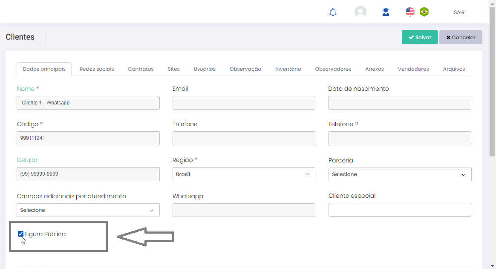496x269 pixels.
Task: Open the notifications bell icon
Action: pos(333,12)
